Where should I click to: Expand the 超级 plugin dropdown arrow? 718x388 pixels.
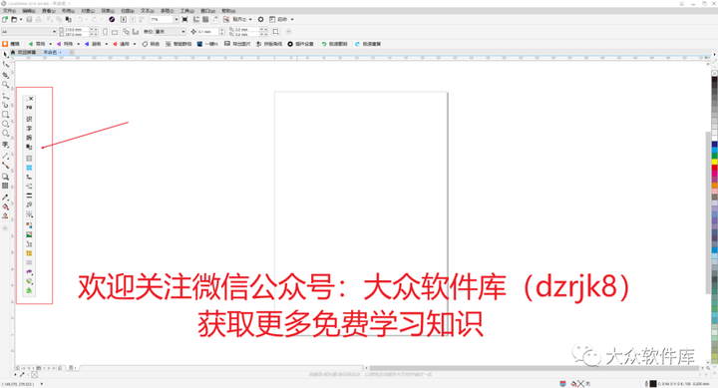pyautogui.click(x=107, y=44)
